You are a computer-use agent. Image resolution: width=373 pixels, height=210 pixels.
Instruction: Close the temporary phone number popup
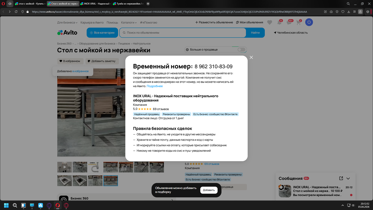(x=251, y=57)
